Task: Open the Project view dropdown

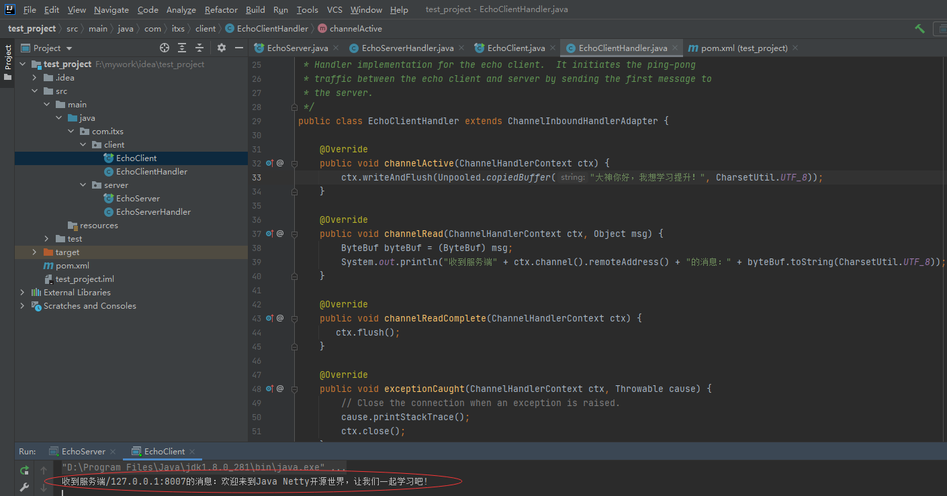Action: click(x=47, y=48)
